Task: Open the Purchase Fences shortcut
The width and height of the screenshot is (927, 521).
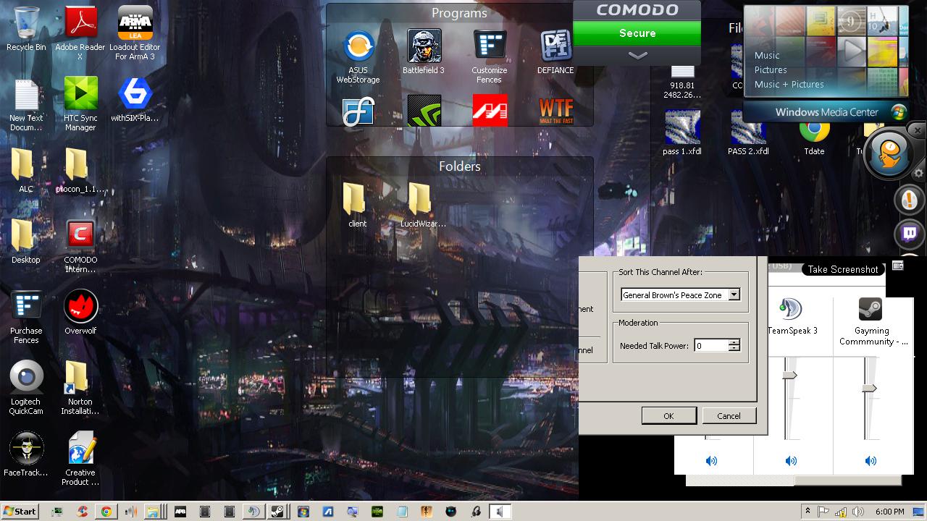Action: coord(26,317)
